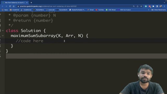Image resolution: width=167 pixels, height=94 pixels.
Task: Open Chrome's three-dot menu
Action: (x=165, y=6)
